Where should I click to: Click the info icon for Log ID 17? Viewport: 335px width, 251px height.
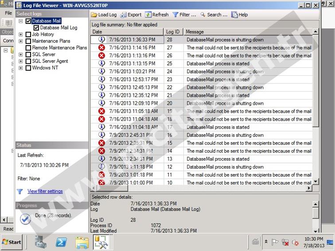[x=102, y=127]
